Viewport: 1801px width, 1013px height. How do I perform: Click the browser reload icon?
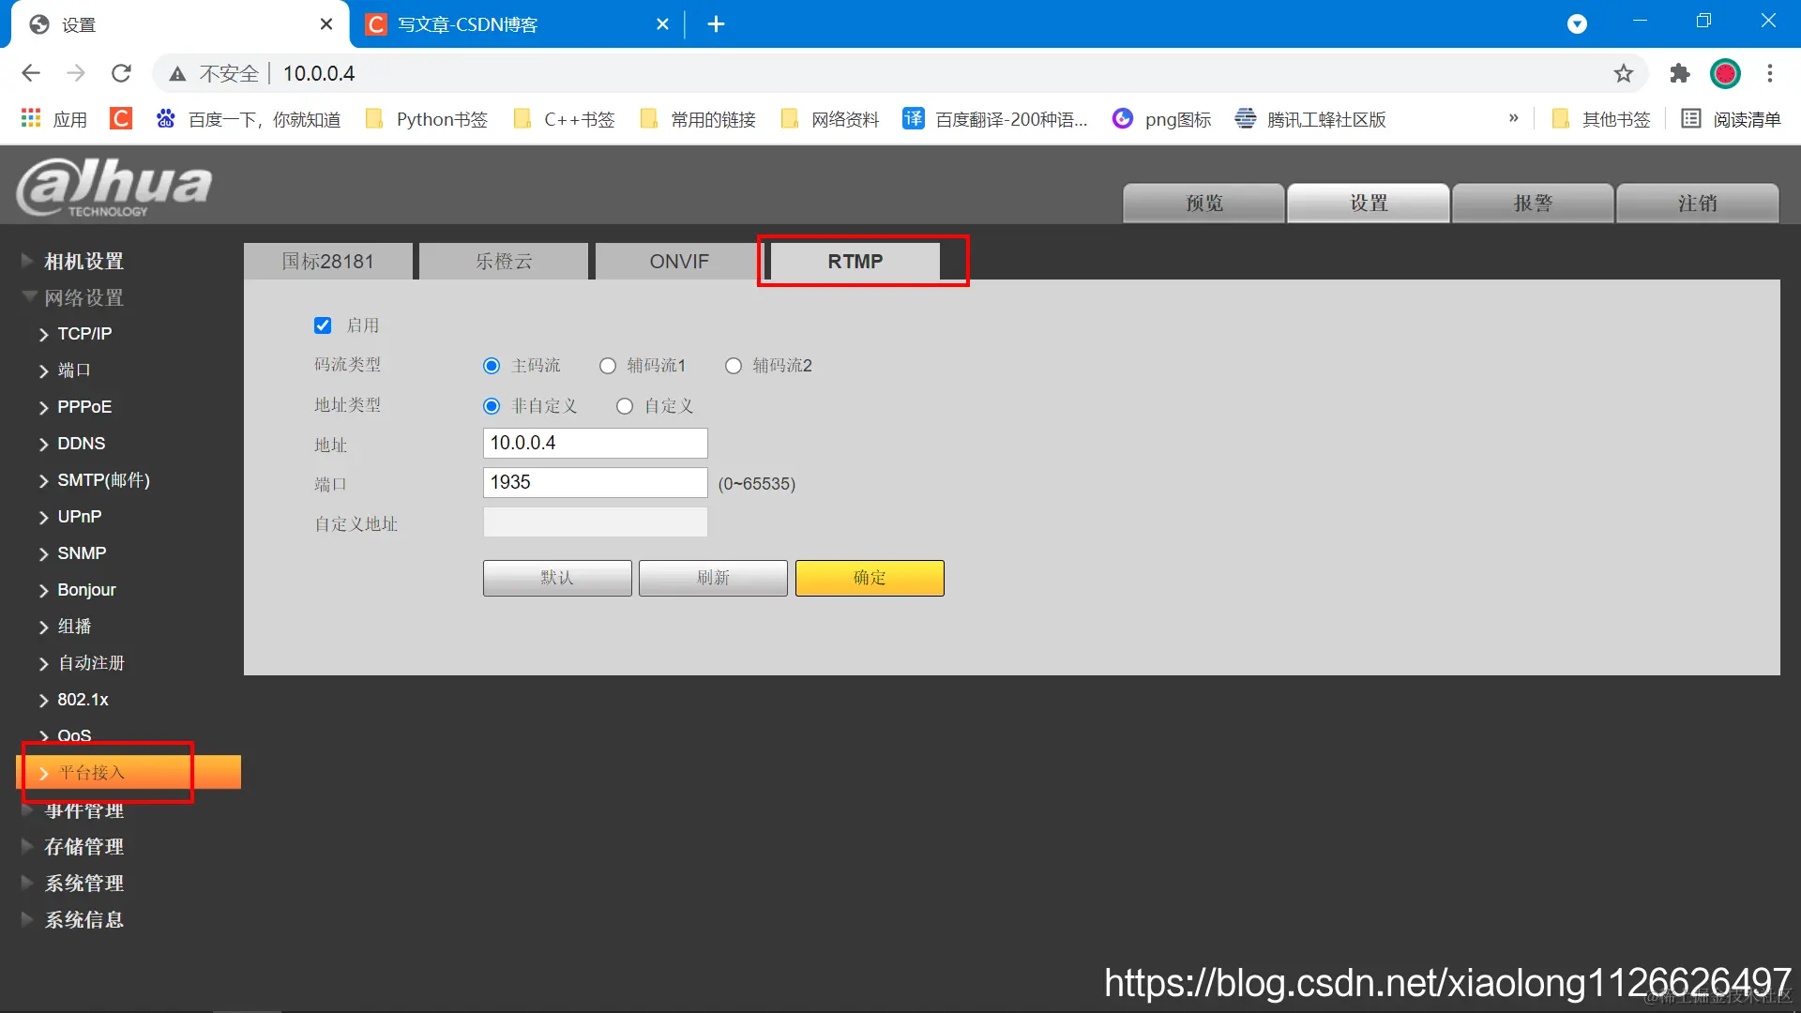[x=121, y=73]
